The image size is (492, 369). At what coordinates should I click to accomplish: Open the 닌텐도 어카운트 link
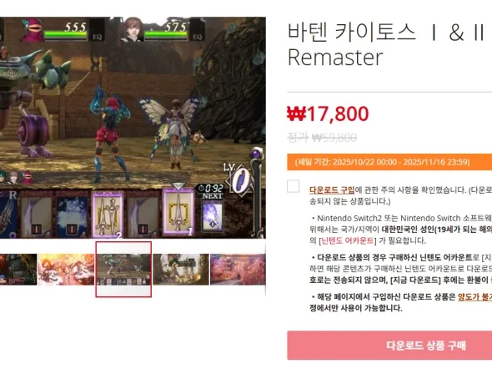[x=348, y=240]
